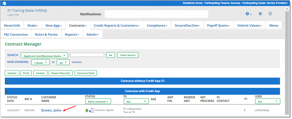Open the settings gear icon

[x=260, y=14]
